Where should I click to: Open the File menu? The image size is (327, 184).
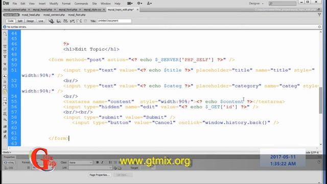click(15, 4)
